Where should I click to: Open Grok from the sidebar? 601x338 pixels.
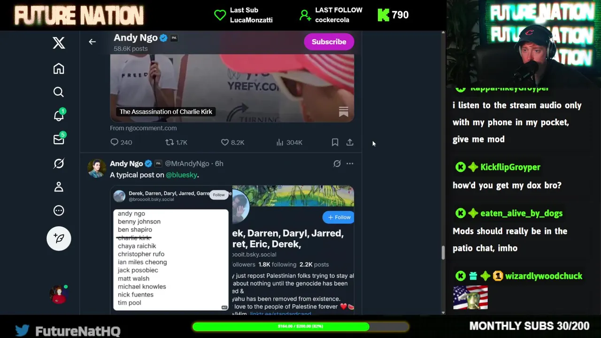pos(59,163)
